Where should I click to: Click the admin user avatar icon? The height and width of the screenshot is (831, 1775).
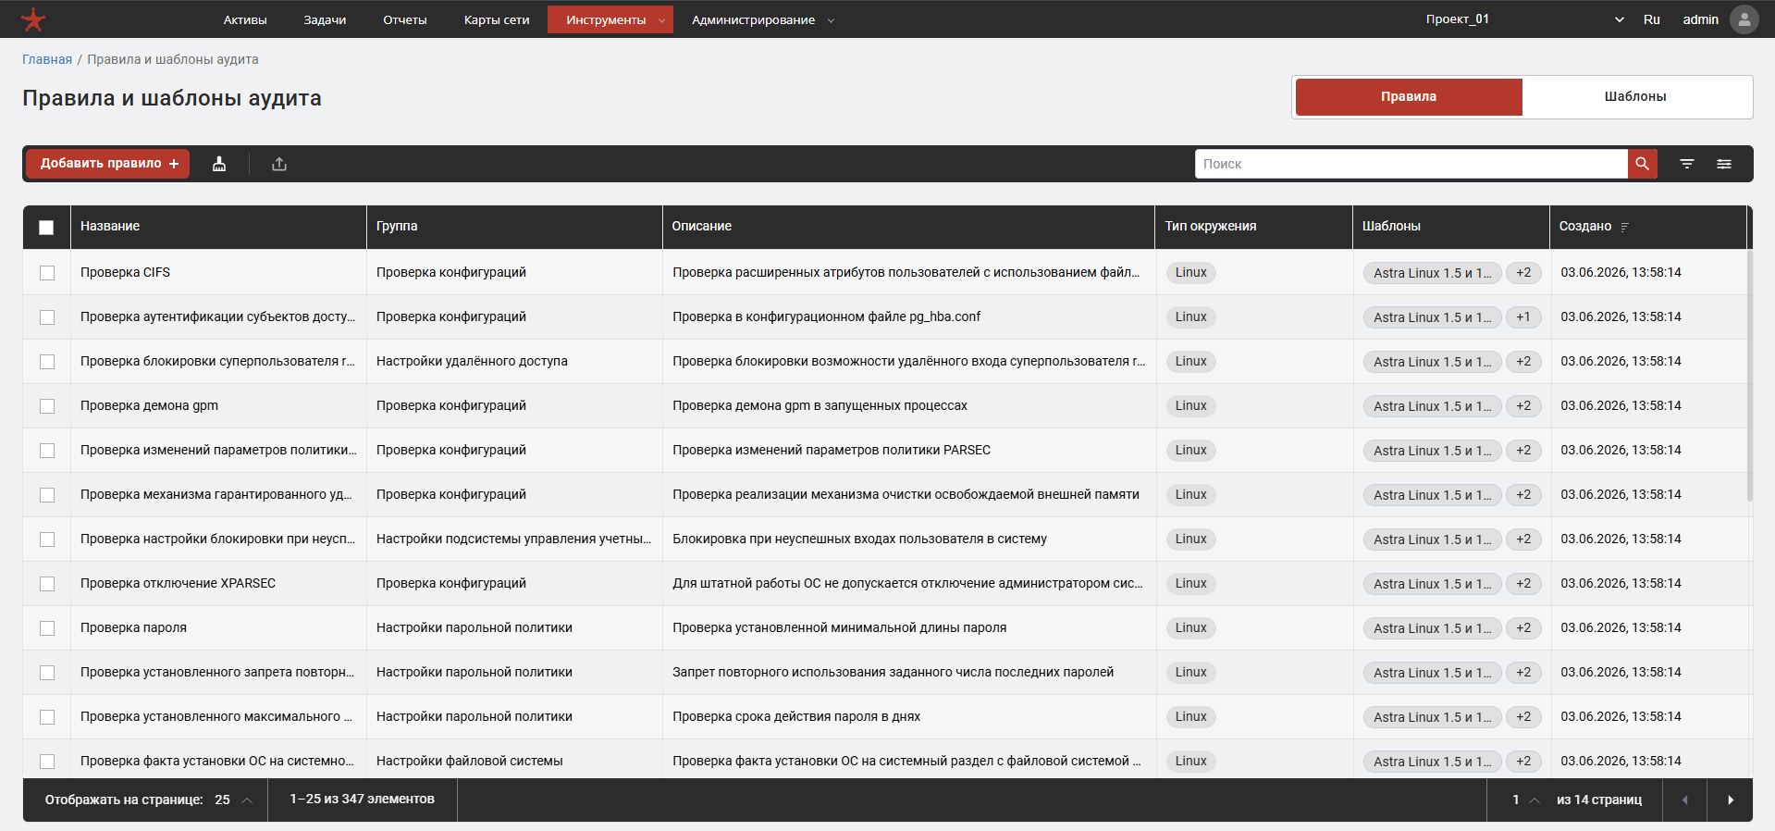(x=1744, y=19)
